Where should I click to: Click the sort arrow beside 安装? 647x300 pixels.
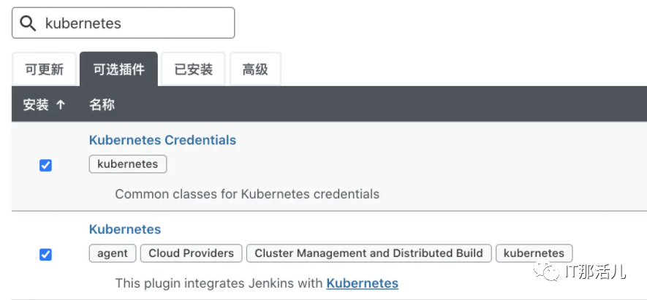pos(61,105)
